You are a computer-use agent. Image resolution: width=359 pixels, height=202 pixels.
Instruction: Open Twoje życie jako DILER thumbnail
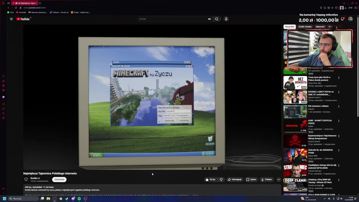(x=295, y=82)
